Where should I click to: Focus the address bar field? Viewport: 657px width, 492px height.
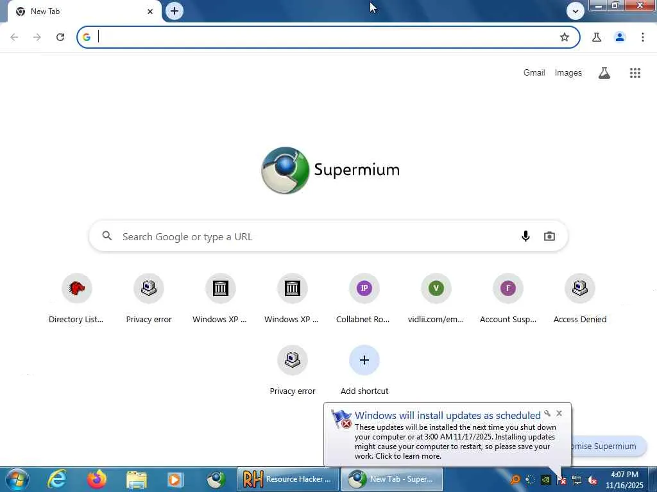point(328,37)
